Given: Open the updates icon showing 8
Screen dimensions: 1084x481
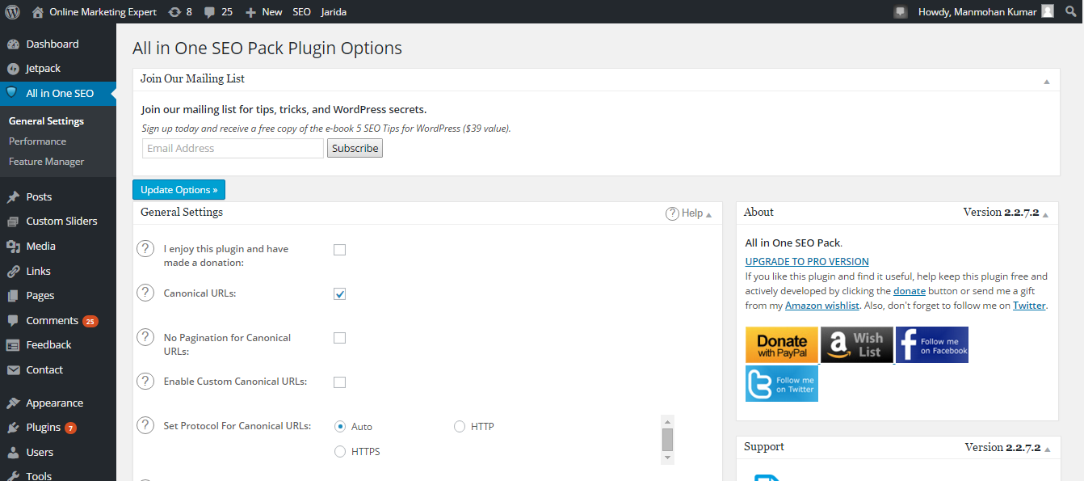Looking at the screenshot, I should click(x=180, y=12).
